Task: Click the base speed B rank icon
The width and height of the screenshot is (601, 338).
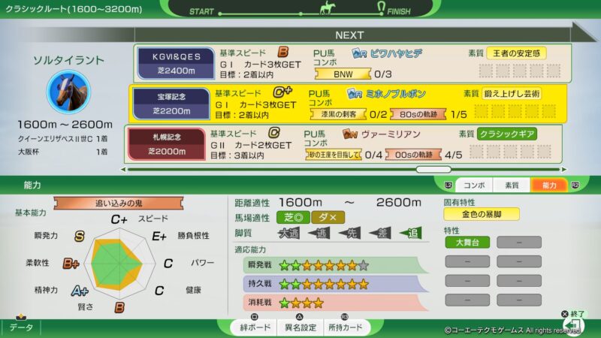Action: coord(283,52)
